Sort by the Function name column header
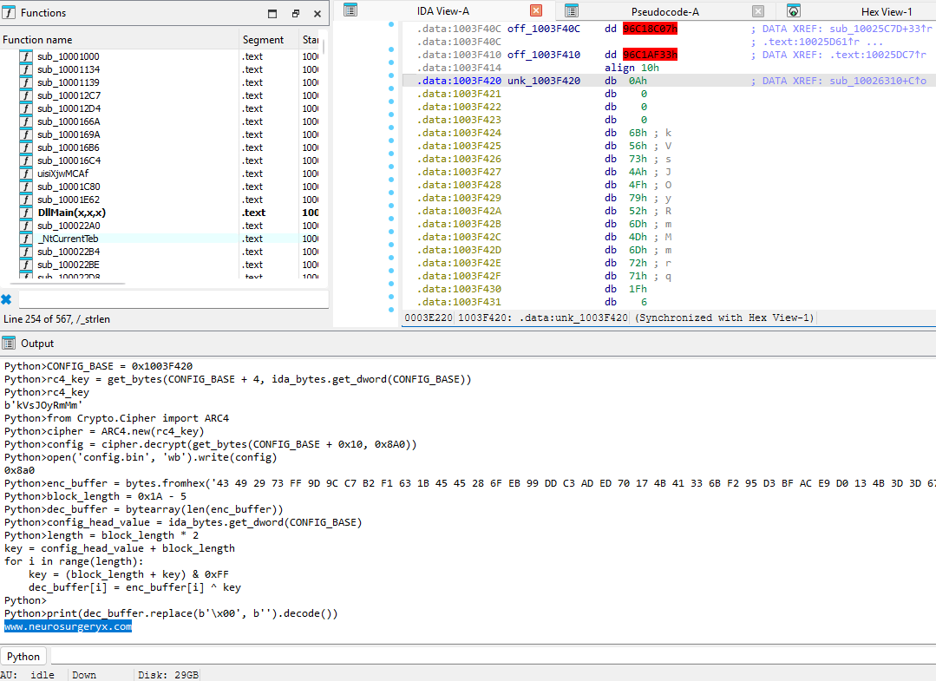936x681 pixels. (x=120, y=39)
